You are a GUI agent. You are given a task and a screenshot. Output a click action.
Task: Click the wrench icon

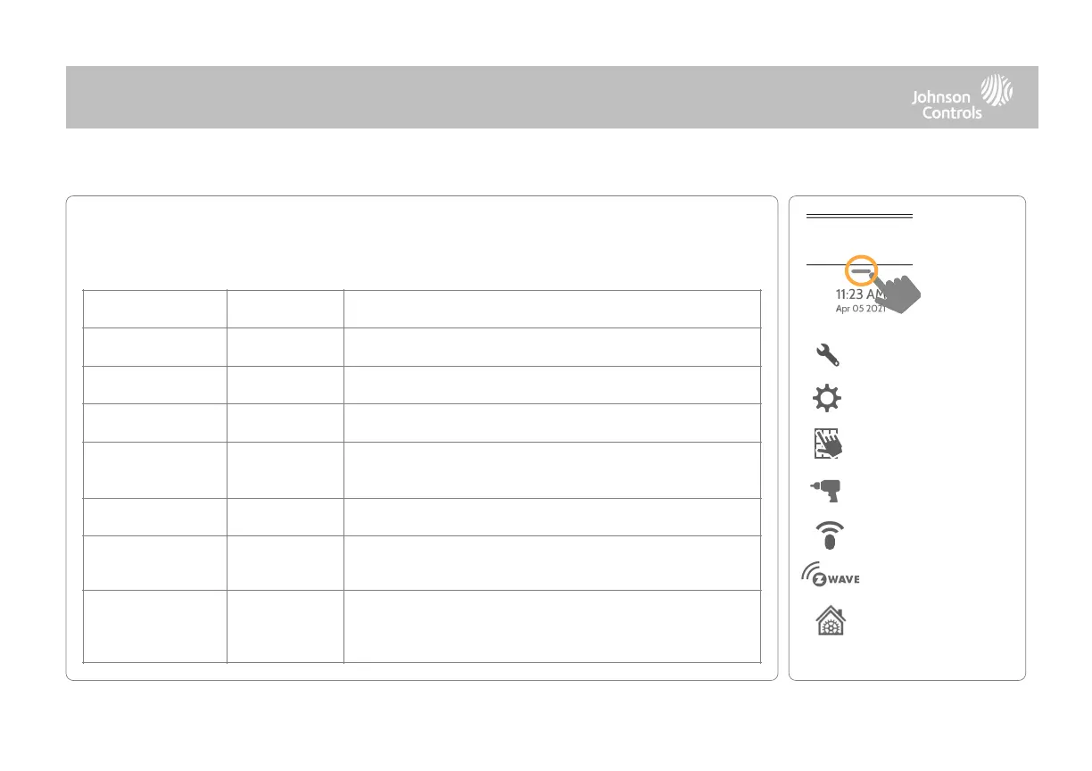[x=829, y=356]
